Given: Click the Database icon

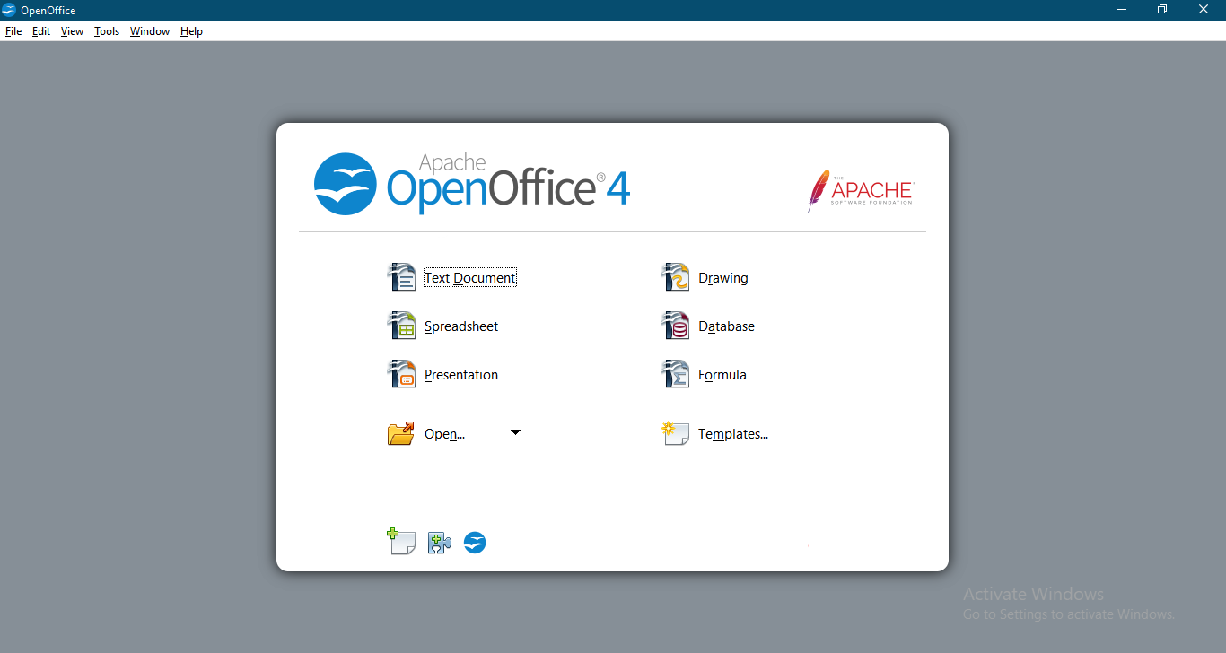Looking at the screenshot, I should (675, 326).
